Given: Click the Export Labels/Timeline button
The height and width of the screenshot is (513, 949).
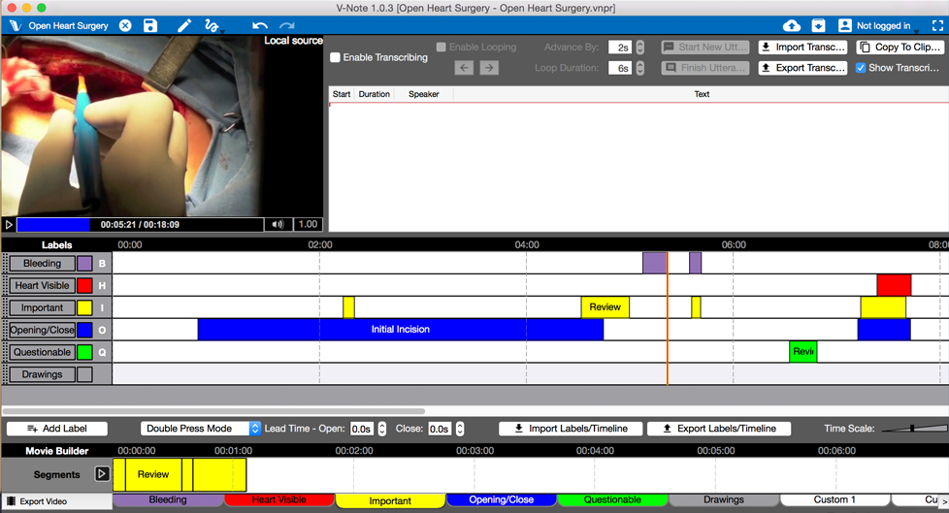Looking at the screenshot, I should (719, 429).
